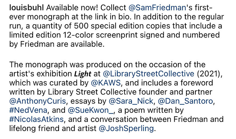Open the @JoshSperling profile mention

click(126, 128)
